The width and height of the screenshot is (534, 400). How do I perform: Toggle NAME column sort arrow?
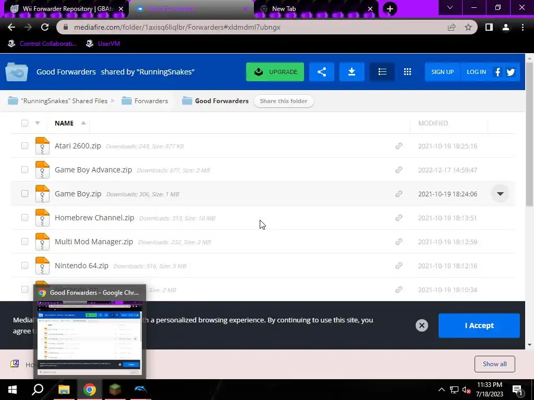(x=83, y=123)
